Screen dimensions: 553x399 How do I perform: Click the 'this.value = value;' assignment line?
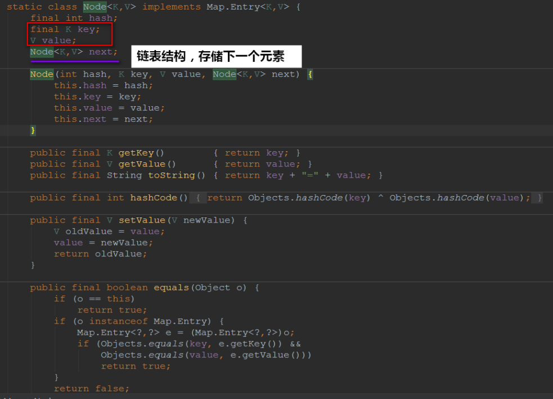pyautogui.click(x=109, y=108)
